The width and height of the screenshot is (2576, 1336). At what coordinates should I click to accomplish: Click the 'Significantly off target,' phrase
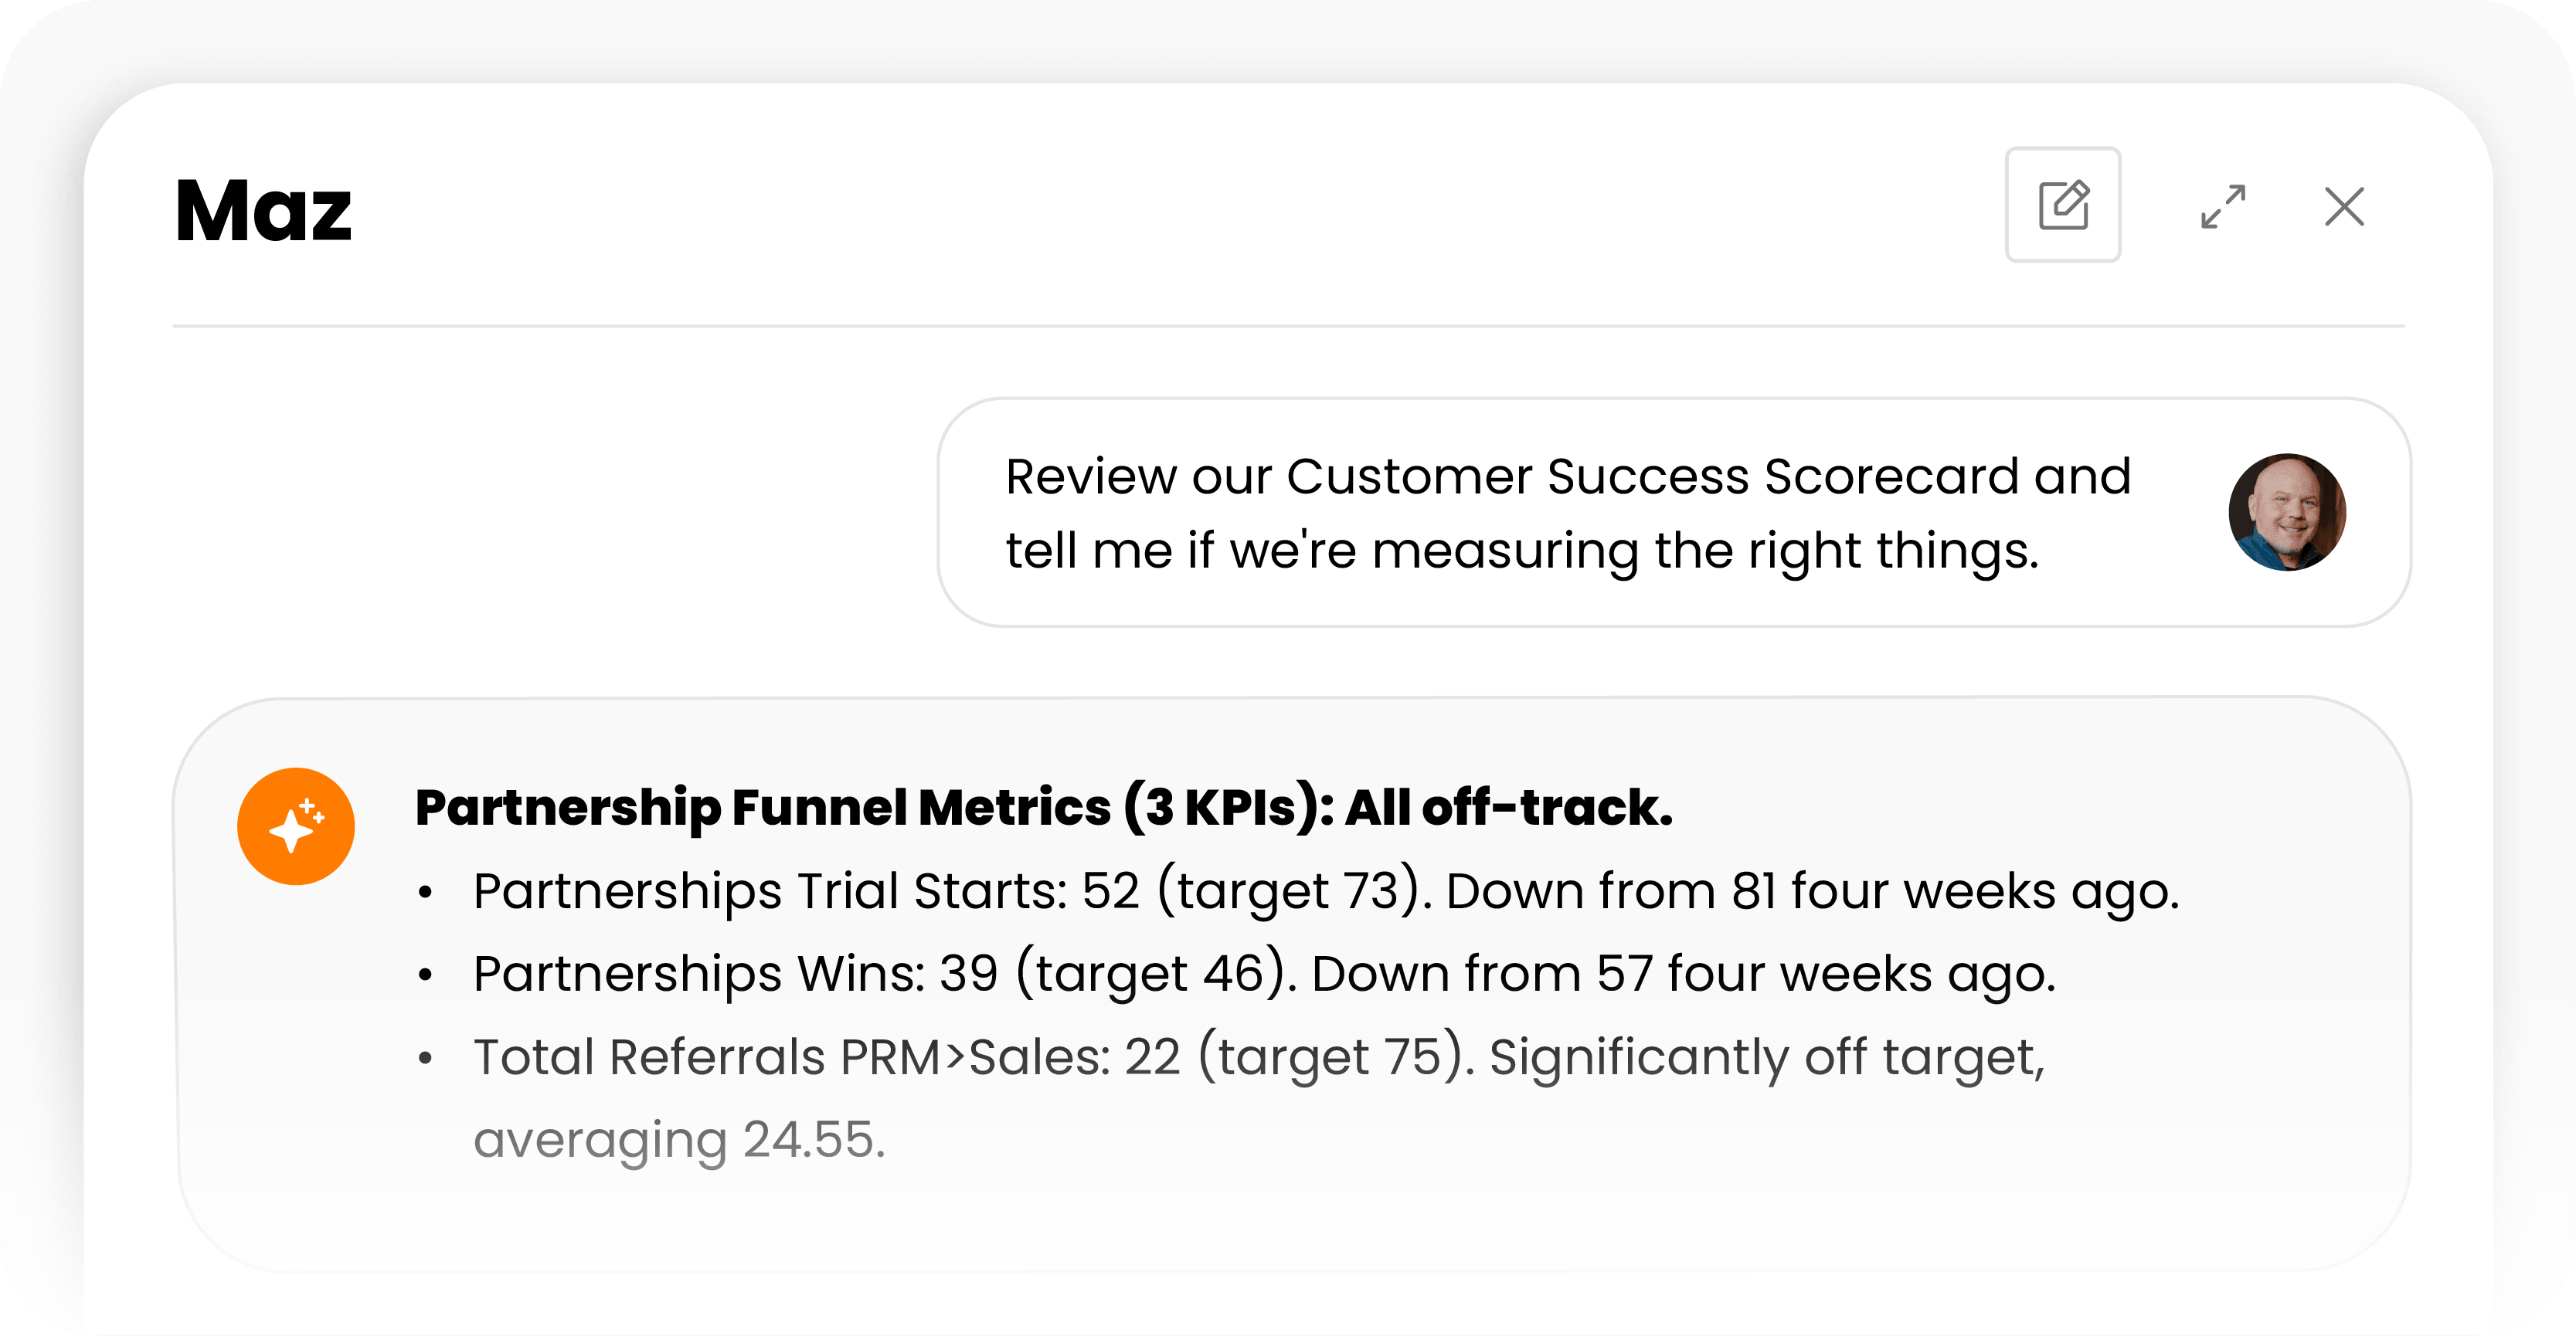[x=1767, y=1056]
